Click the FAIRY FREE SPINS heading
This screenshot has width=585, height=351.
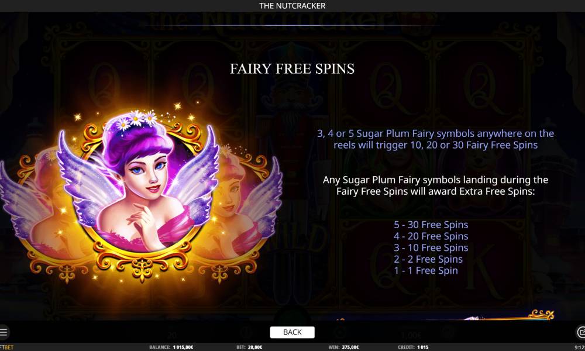pos(292,68)
